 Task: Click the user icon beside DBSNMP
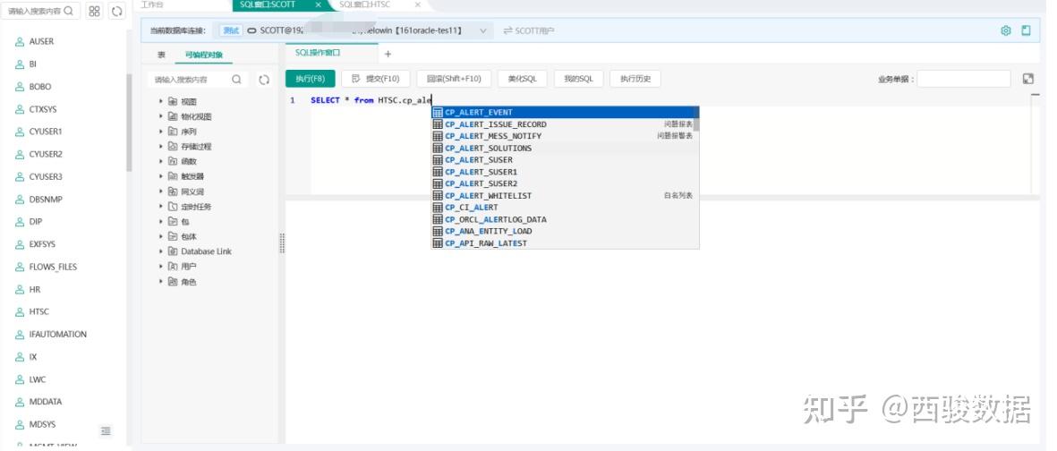(20, 200)
